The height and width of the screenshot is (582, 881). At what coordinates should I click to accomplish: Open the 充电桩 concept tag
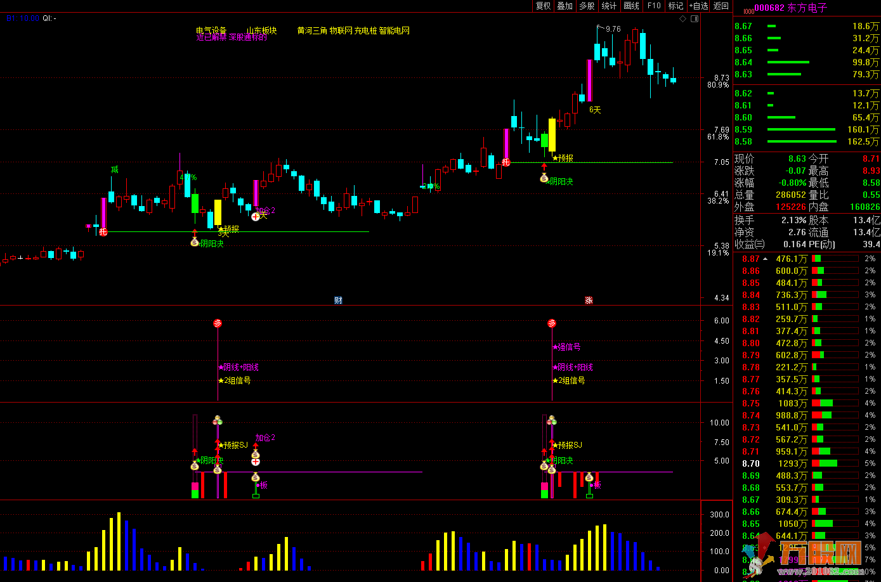(x=365, y=30)
